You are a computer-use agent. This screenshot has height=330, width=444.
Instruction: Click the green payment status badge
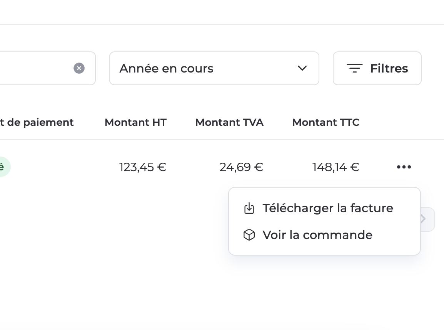[4, 167]
